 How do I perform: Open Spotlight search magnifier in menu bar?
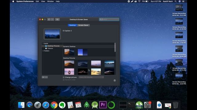[x=175, y=1]
